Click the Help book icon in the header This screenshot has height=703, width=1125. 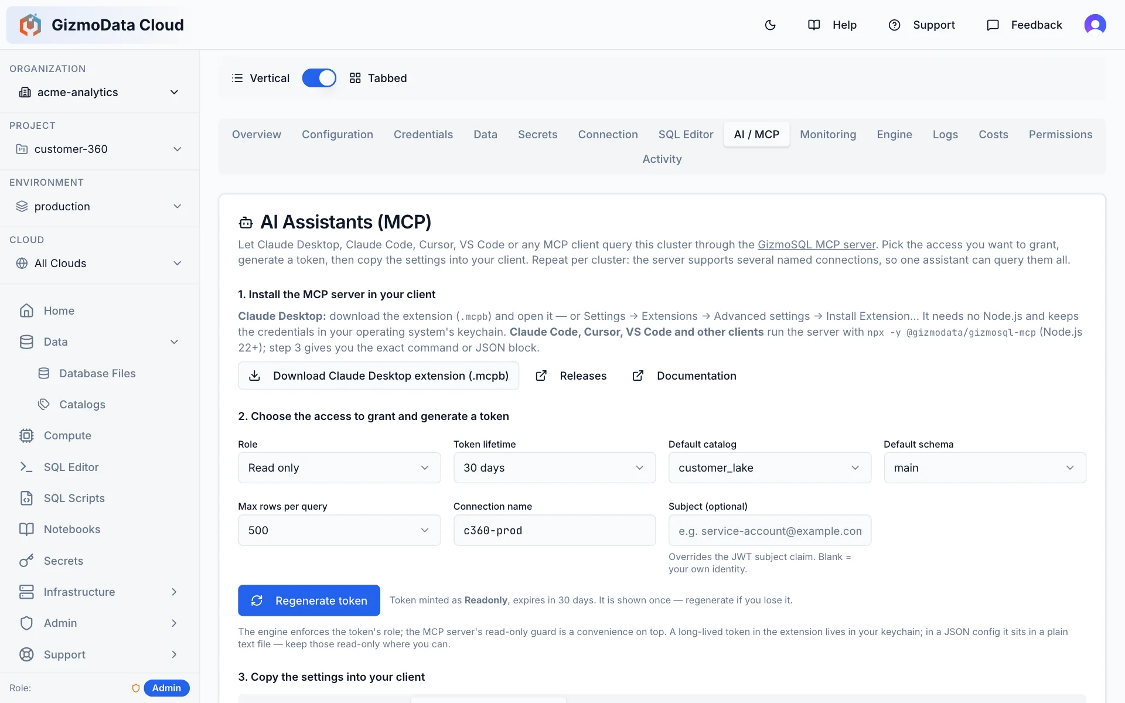(814, 25)
